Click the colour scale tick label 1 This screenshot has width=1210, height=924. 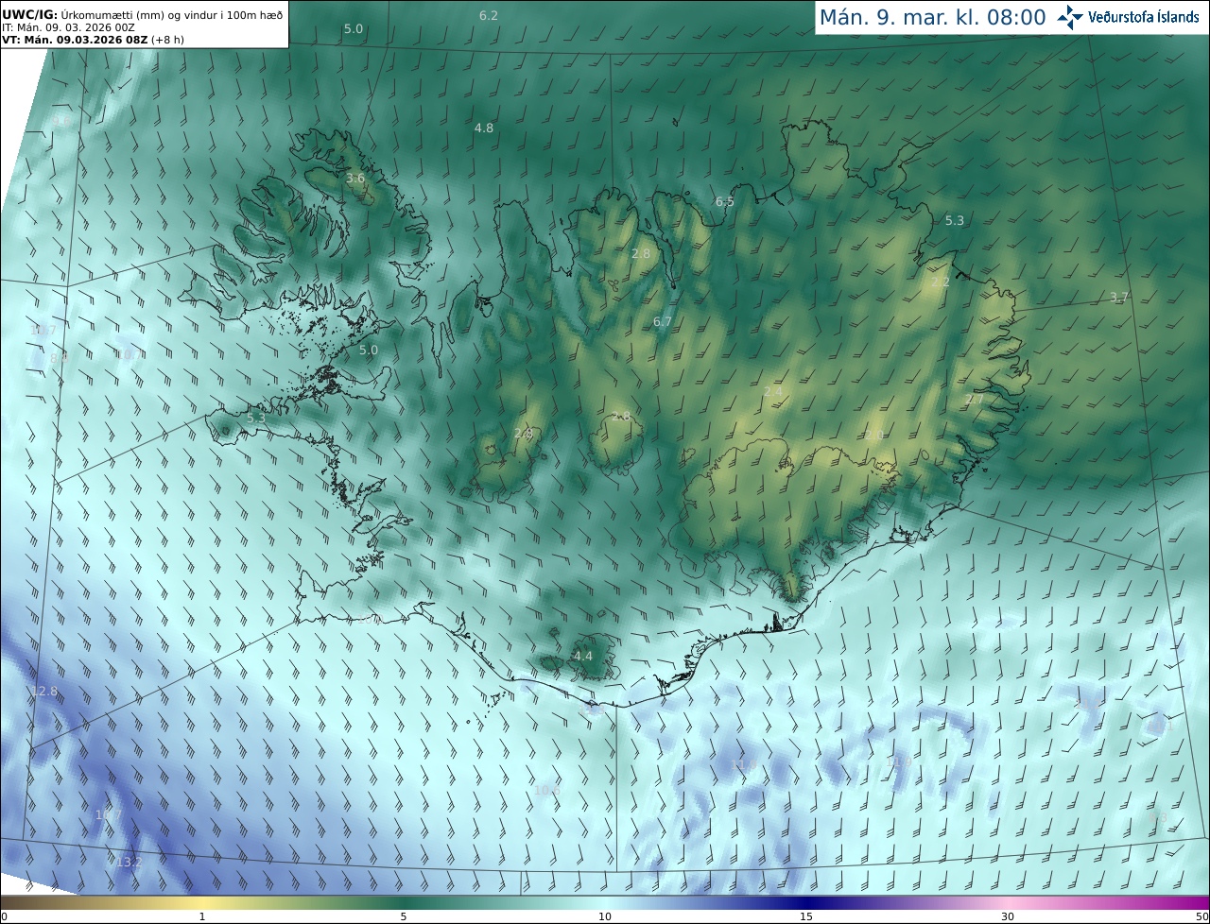202,916
